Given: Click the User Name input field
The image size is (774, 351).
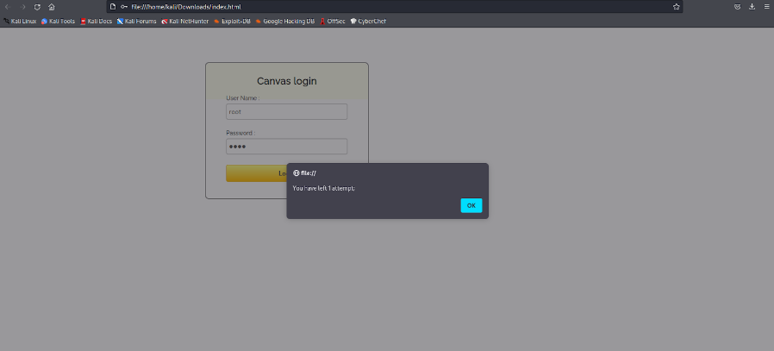Looking at the screenshot, I should pos(286,111).
